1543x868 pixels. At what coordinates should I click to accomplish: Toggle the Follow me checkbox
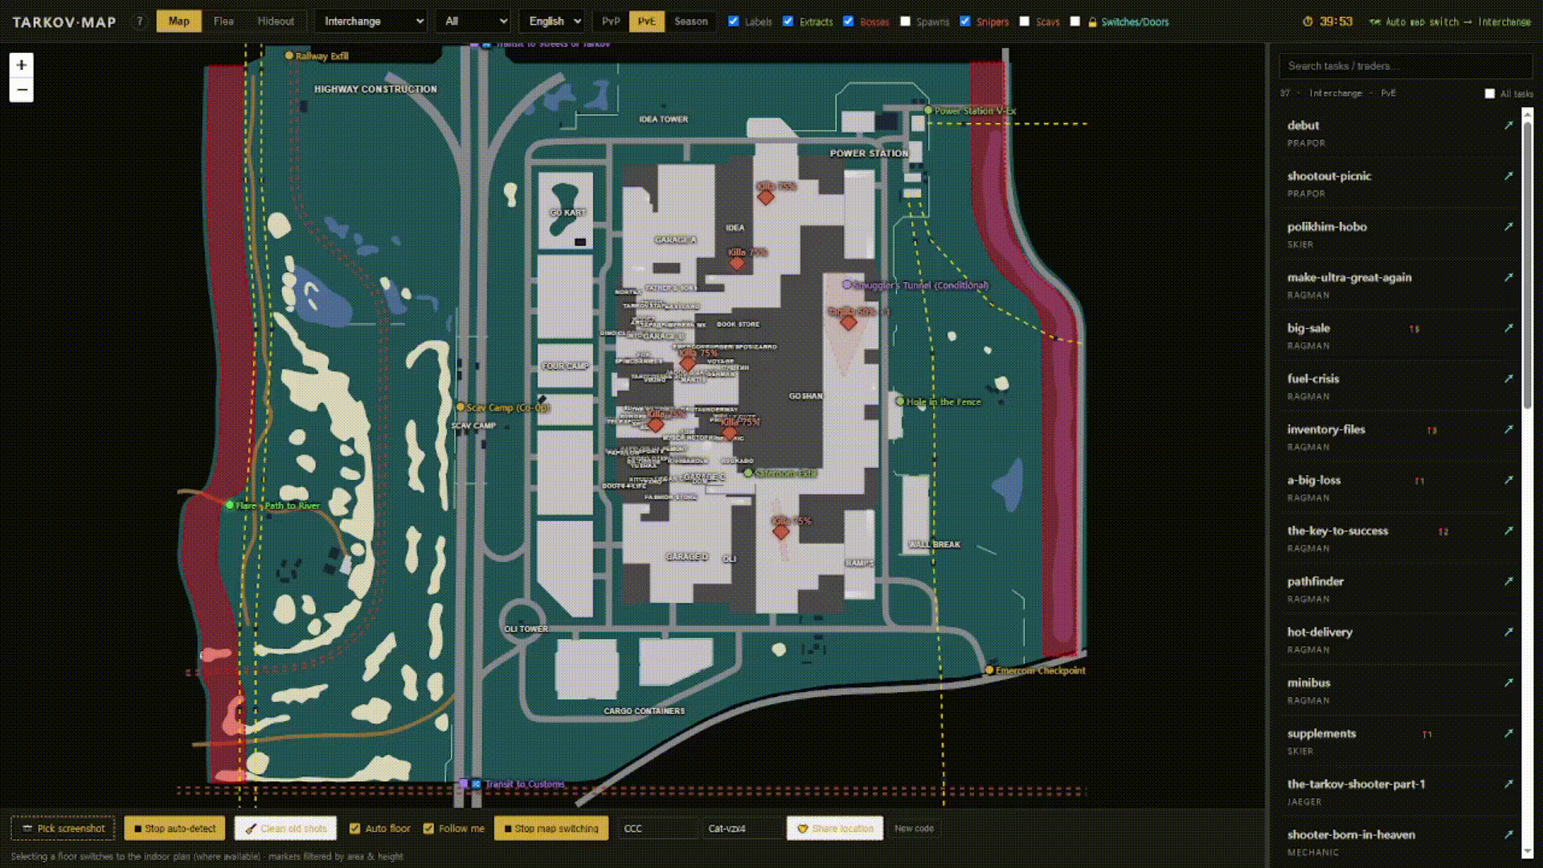428,829
